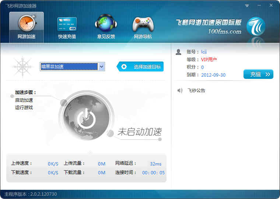Click the compass decoration icon beside game selector

(22, 67)
